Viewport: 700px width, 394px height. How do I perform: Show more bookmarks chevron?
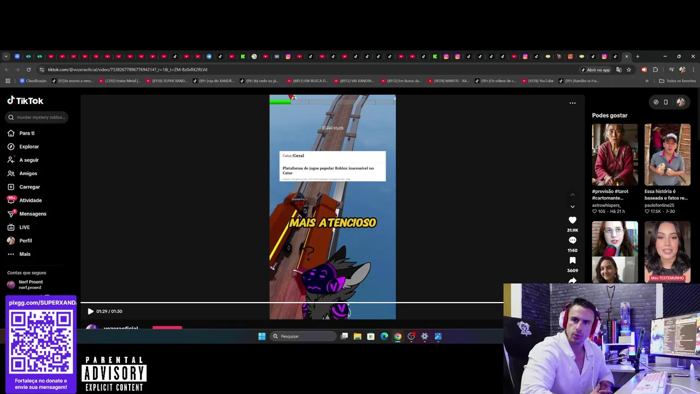[647, 81]
